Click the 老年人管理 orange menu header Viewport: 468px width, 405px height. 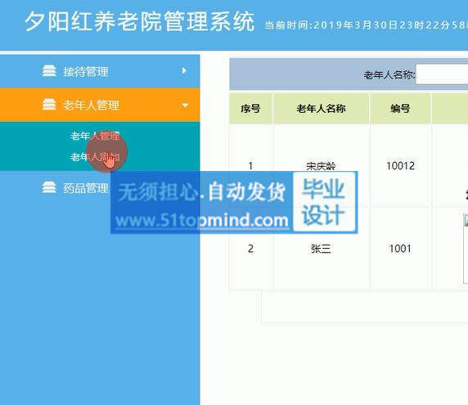pos(100,105)
